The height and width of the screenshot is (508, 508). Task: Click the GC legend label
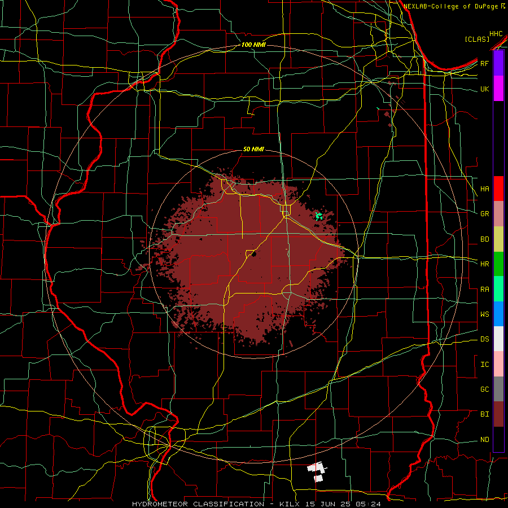point(485,389)
